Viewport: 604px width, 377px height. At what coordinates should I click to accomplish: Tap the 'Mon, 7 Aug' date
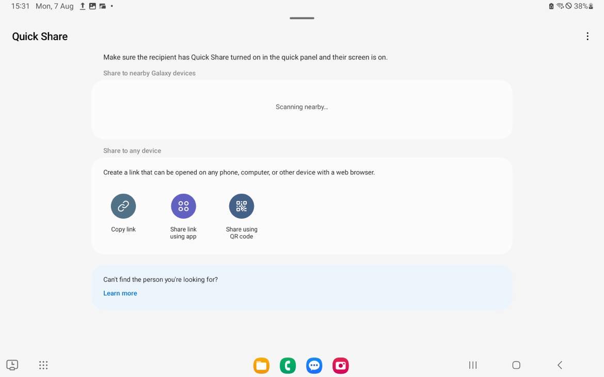click(55, 6)
